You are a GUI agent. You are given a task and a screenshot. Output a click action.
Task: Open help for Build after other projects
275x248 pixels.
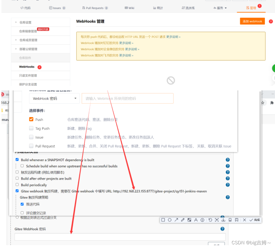tap(228, 179)
